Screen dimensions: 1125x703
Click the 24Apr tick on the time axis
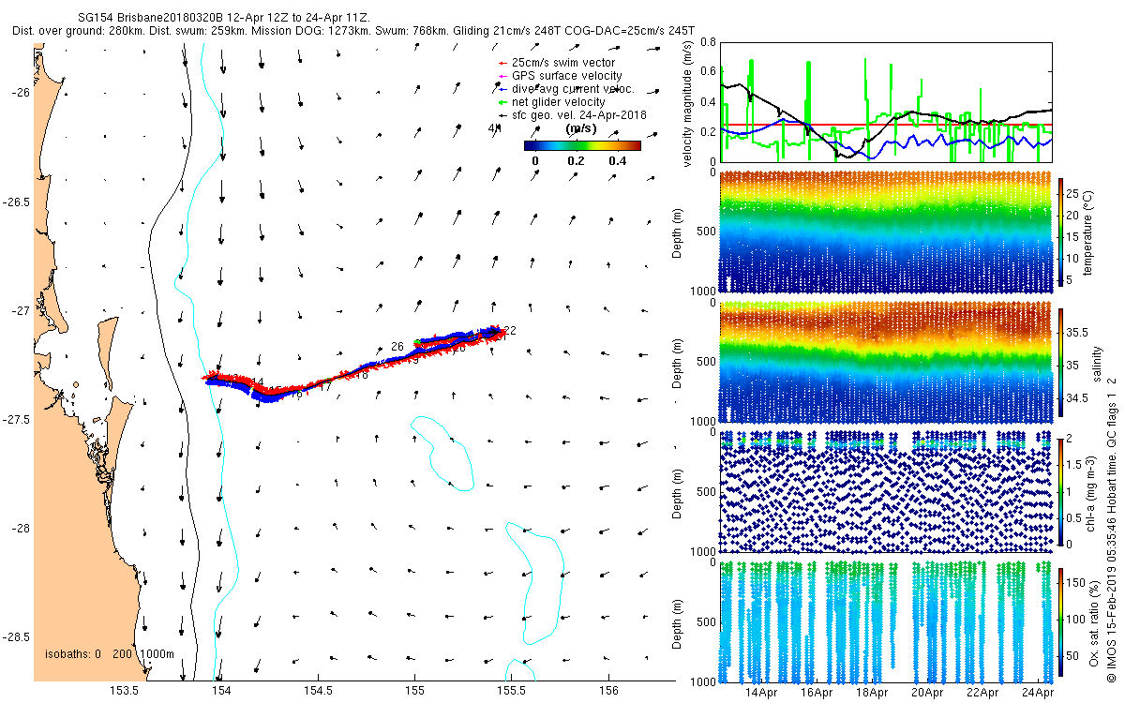[x=1036, y=694]
